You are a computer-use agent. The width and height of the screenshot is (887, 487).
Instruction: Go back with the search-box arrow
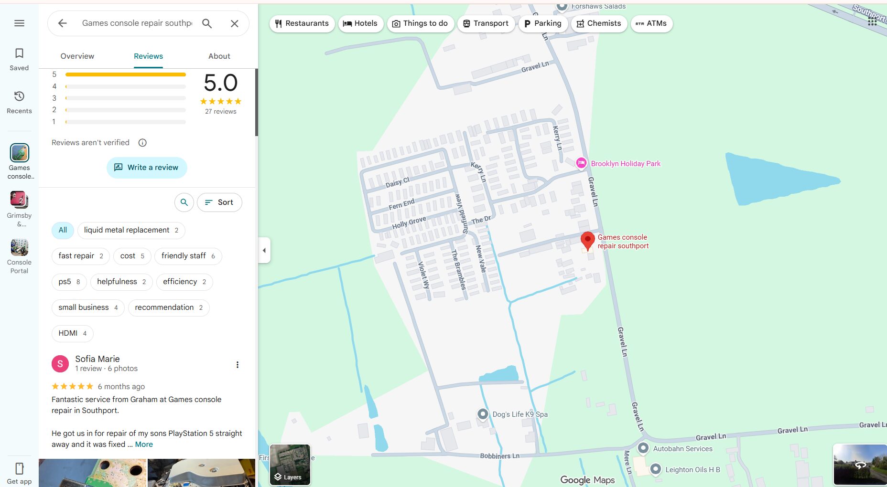point(62,23)
